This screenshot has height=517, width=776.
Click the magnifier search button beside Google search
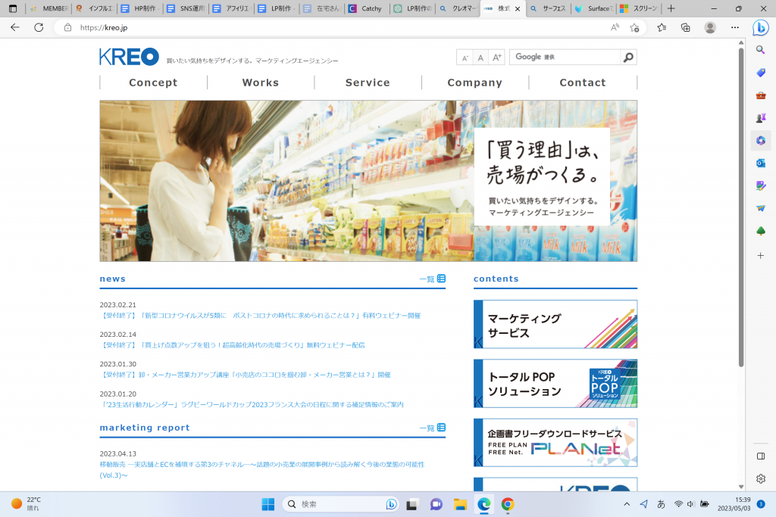pyautogui.click(x=627, y=58)
